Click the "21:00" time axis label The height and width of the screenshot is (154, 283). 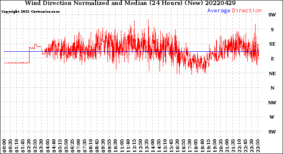[x=227, y=146]
